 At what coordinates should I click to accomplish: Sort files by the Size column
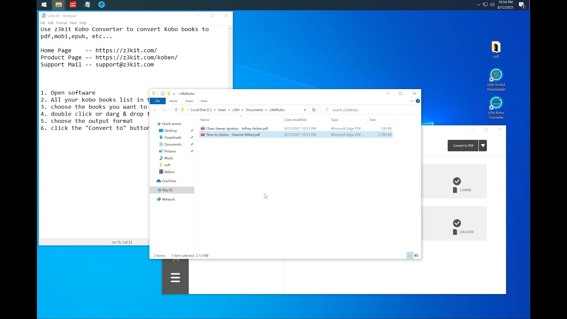(x=380, y=120)
